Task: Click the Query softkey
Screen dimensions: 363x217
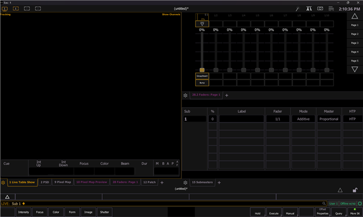Action: [339, 212]
